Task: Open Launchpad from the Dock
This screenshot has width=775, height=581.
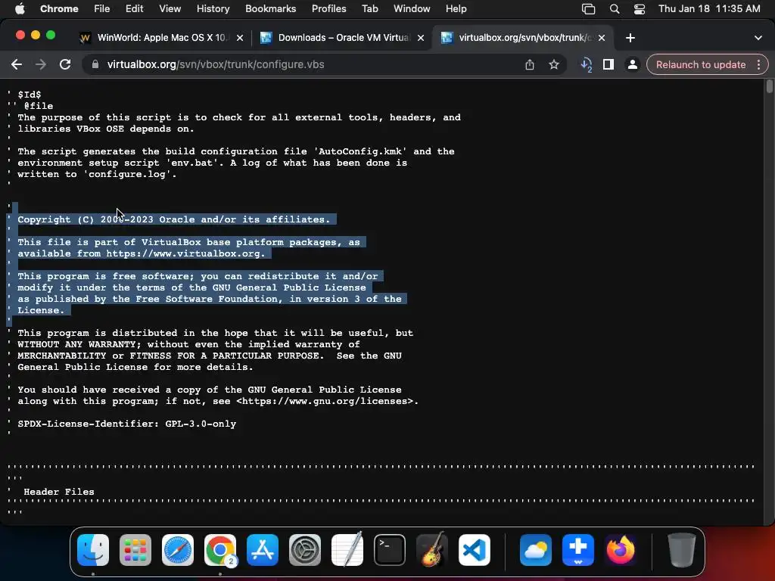Action: tap(135, 550)
